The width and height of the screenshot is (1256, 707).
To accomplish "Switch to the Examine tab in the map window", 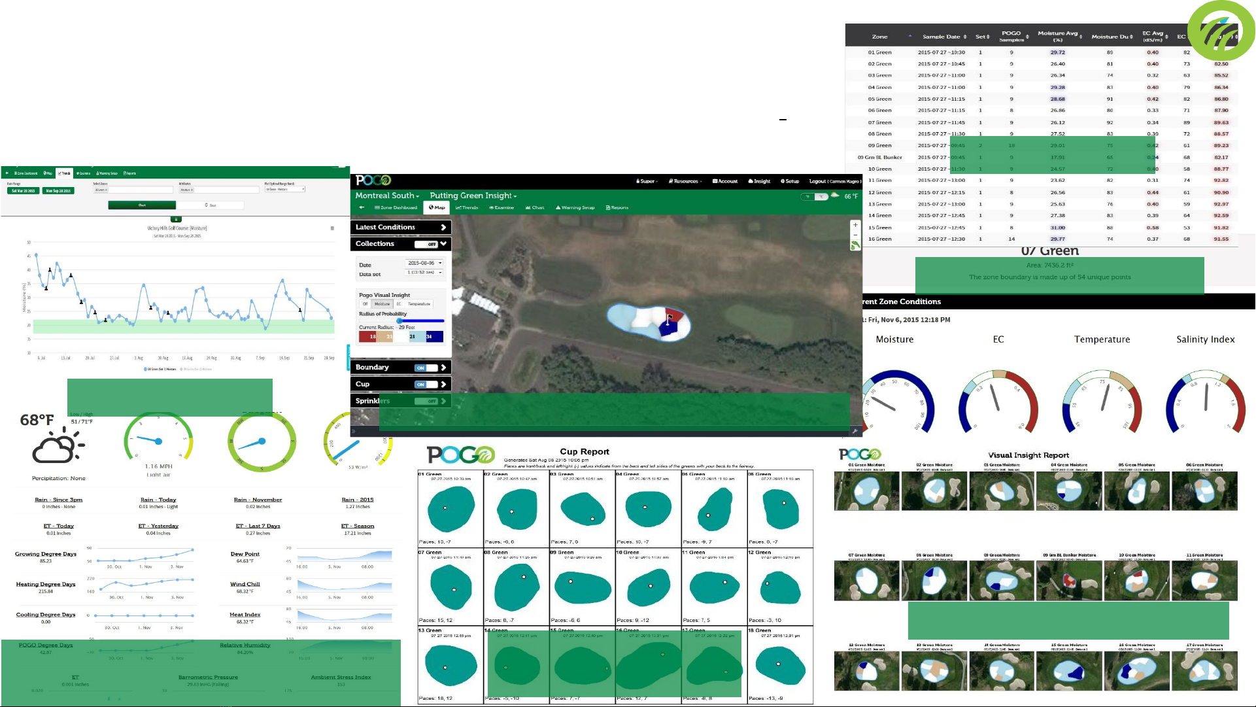I will 501,207.
